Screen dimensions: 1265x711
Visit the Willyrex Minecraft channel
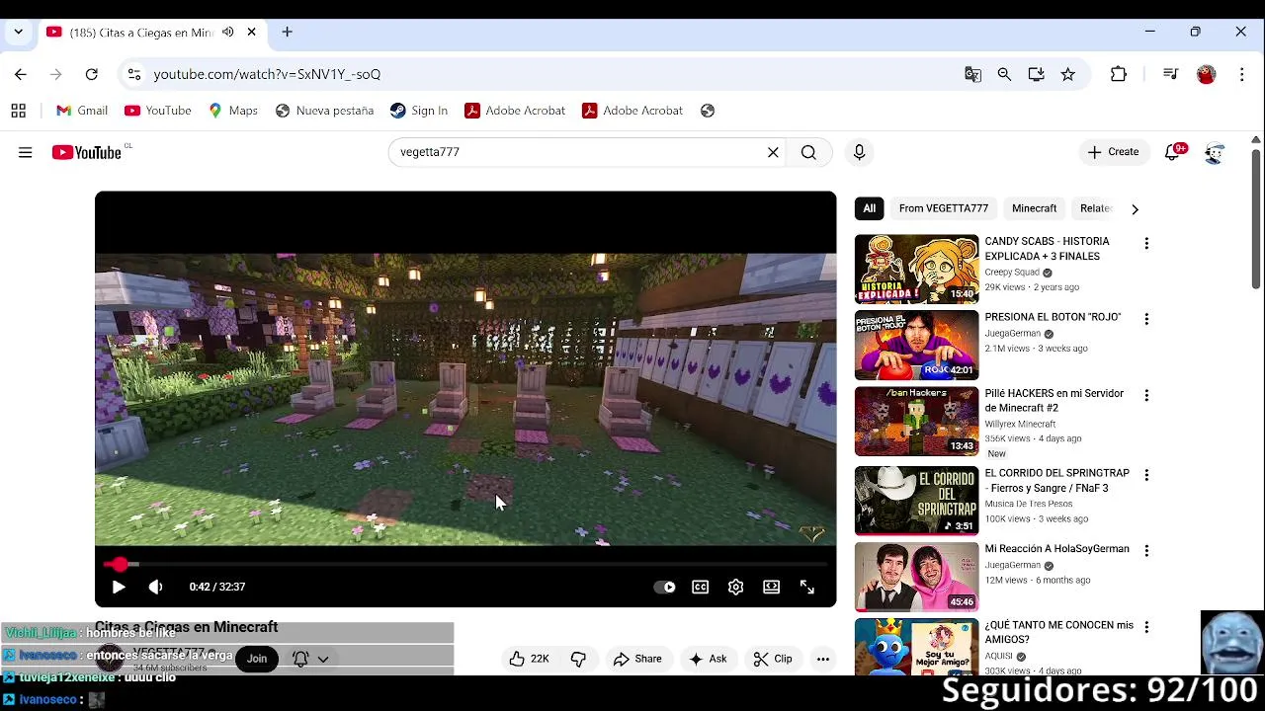point(1020,424)
